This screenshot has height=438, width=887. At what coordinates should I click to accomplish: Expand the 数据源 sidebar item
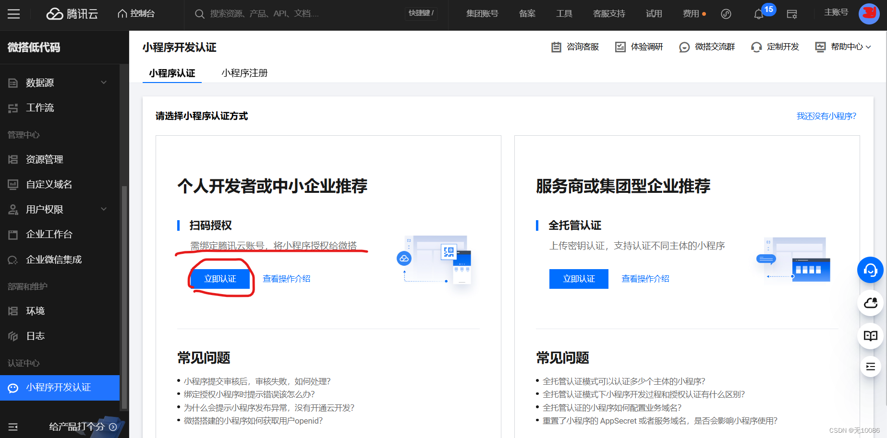pos(60,83)
